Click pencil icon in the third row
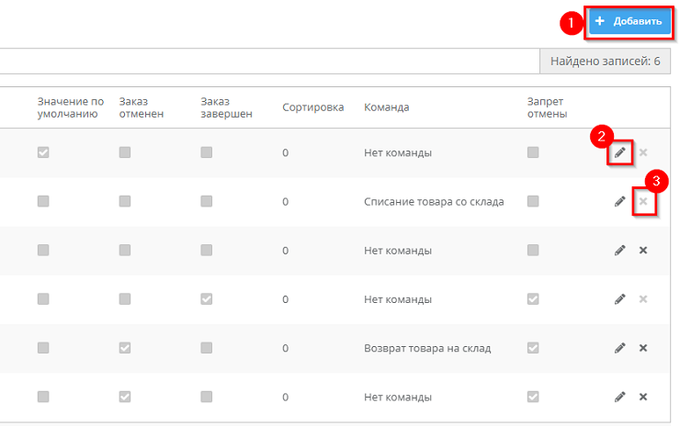This screenshot has width=680, height=426. (x=620, y=250)
